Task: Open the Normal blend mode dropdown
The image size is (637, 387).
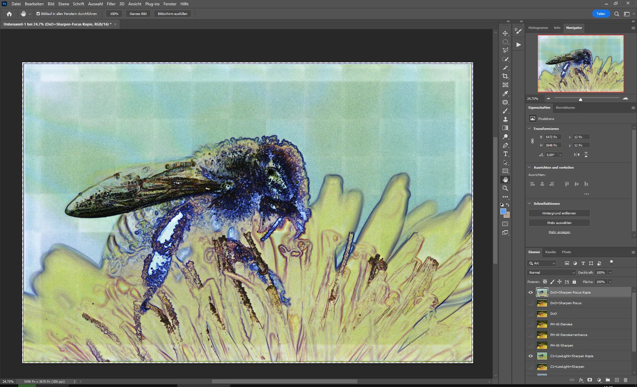Action: 551,272
